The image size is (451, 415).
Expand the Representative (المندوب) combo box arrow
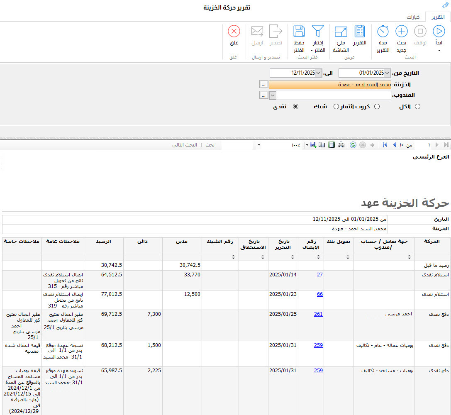click(x=273, y=95)
